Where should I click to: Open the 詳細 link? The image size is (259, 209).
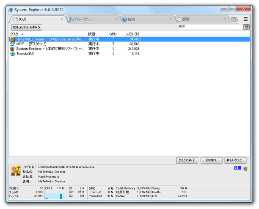click(237, 168)
